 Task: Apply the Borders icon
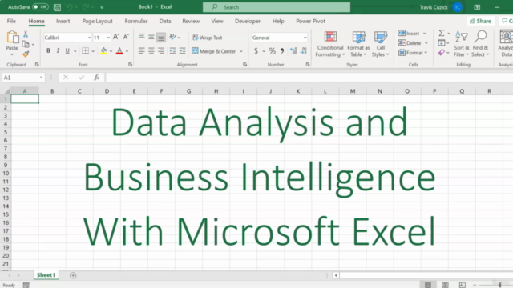[86, 51]
